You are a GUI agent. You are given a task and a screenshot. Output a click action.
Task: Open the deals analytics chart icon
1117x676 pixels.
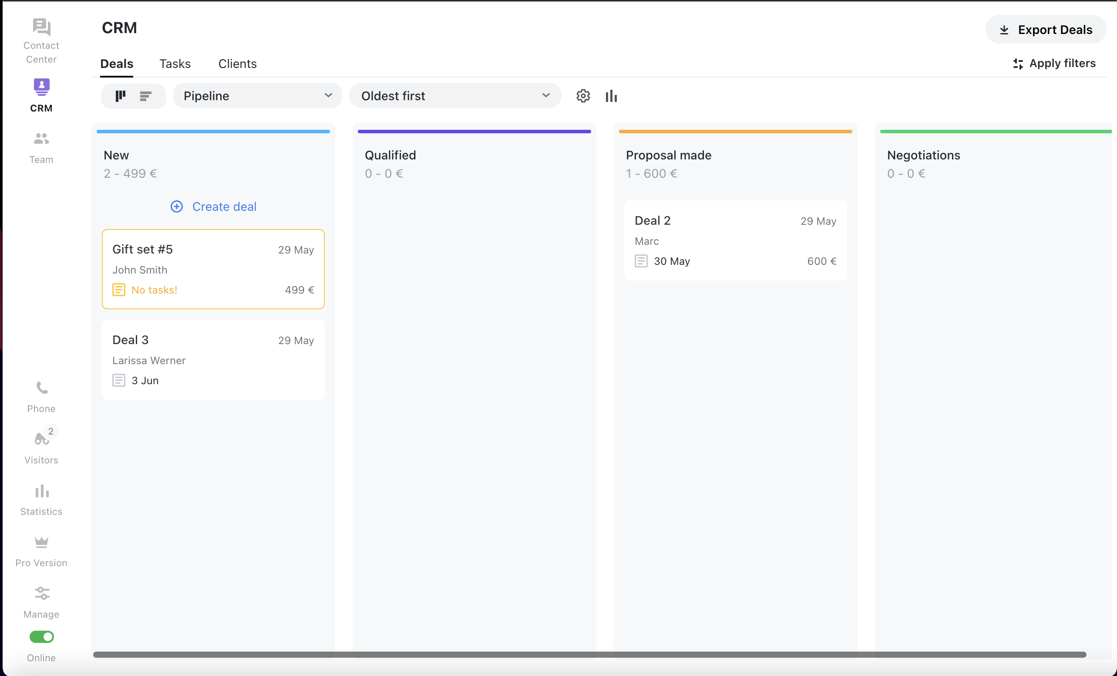pos(611,96)
